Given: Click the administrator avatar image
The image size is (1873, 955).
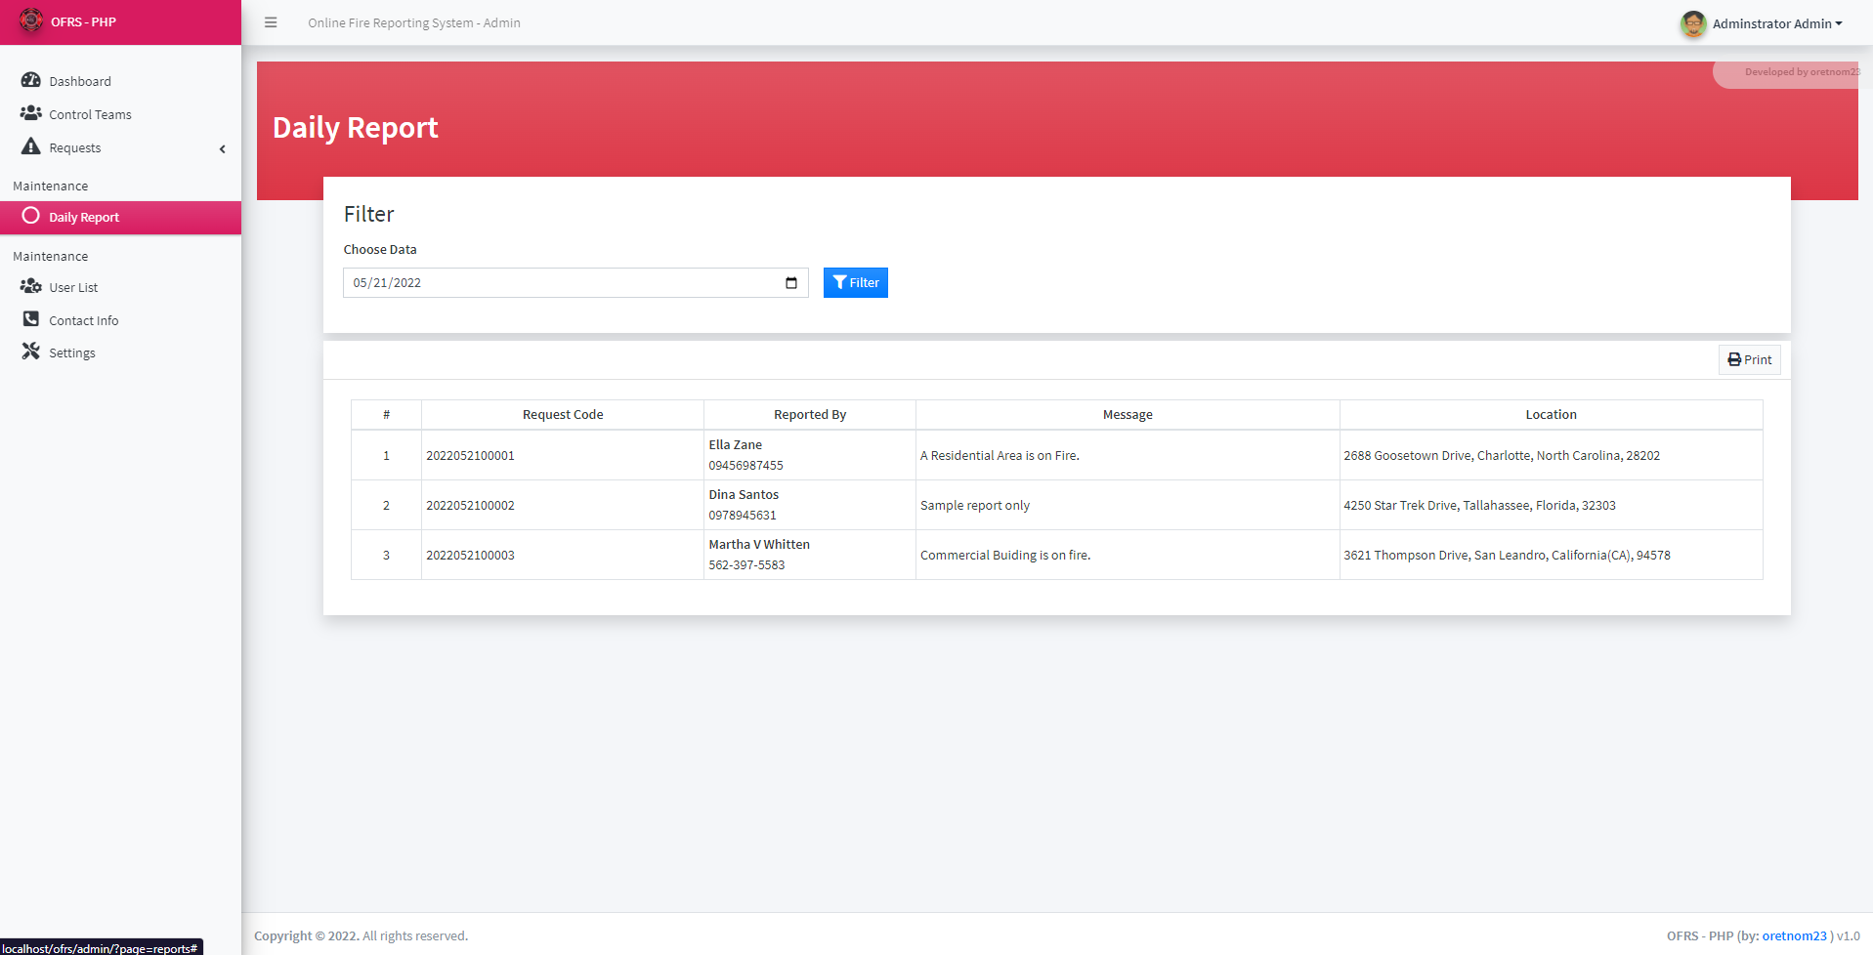Looking at the screenshot, I should 1693,23.
